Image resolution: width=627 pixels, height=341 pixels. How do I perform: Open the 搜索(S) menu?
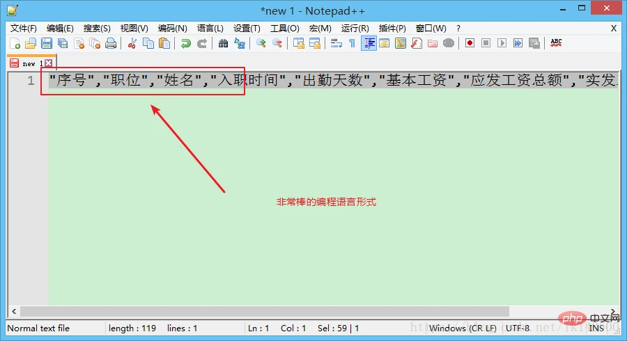[97, 29]
